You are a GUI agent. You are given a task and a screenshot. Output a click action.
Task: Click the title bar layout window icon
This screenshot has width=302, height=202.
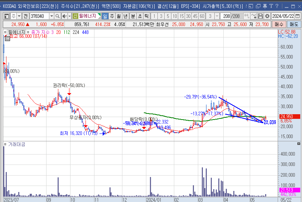coord(251,6)
